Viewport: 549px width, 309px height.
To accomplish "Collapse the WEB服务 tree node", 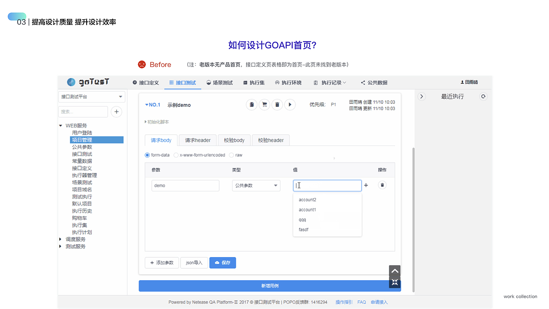I will tap(60, 126).
